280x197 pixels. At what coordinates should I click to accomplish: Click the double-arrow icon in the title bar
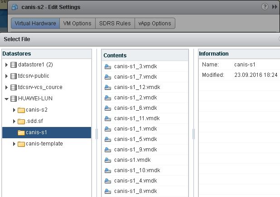(275, 7)
